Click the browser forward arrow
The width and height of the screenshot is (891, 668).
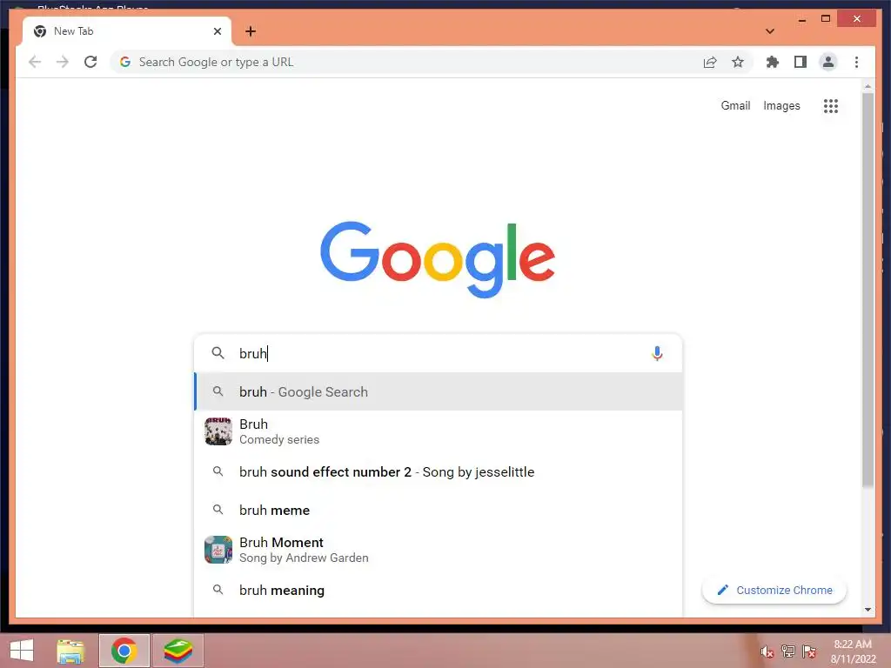(x=63, y=62)
